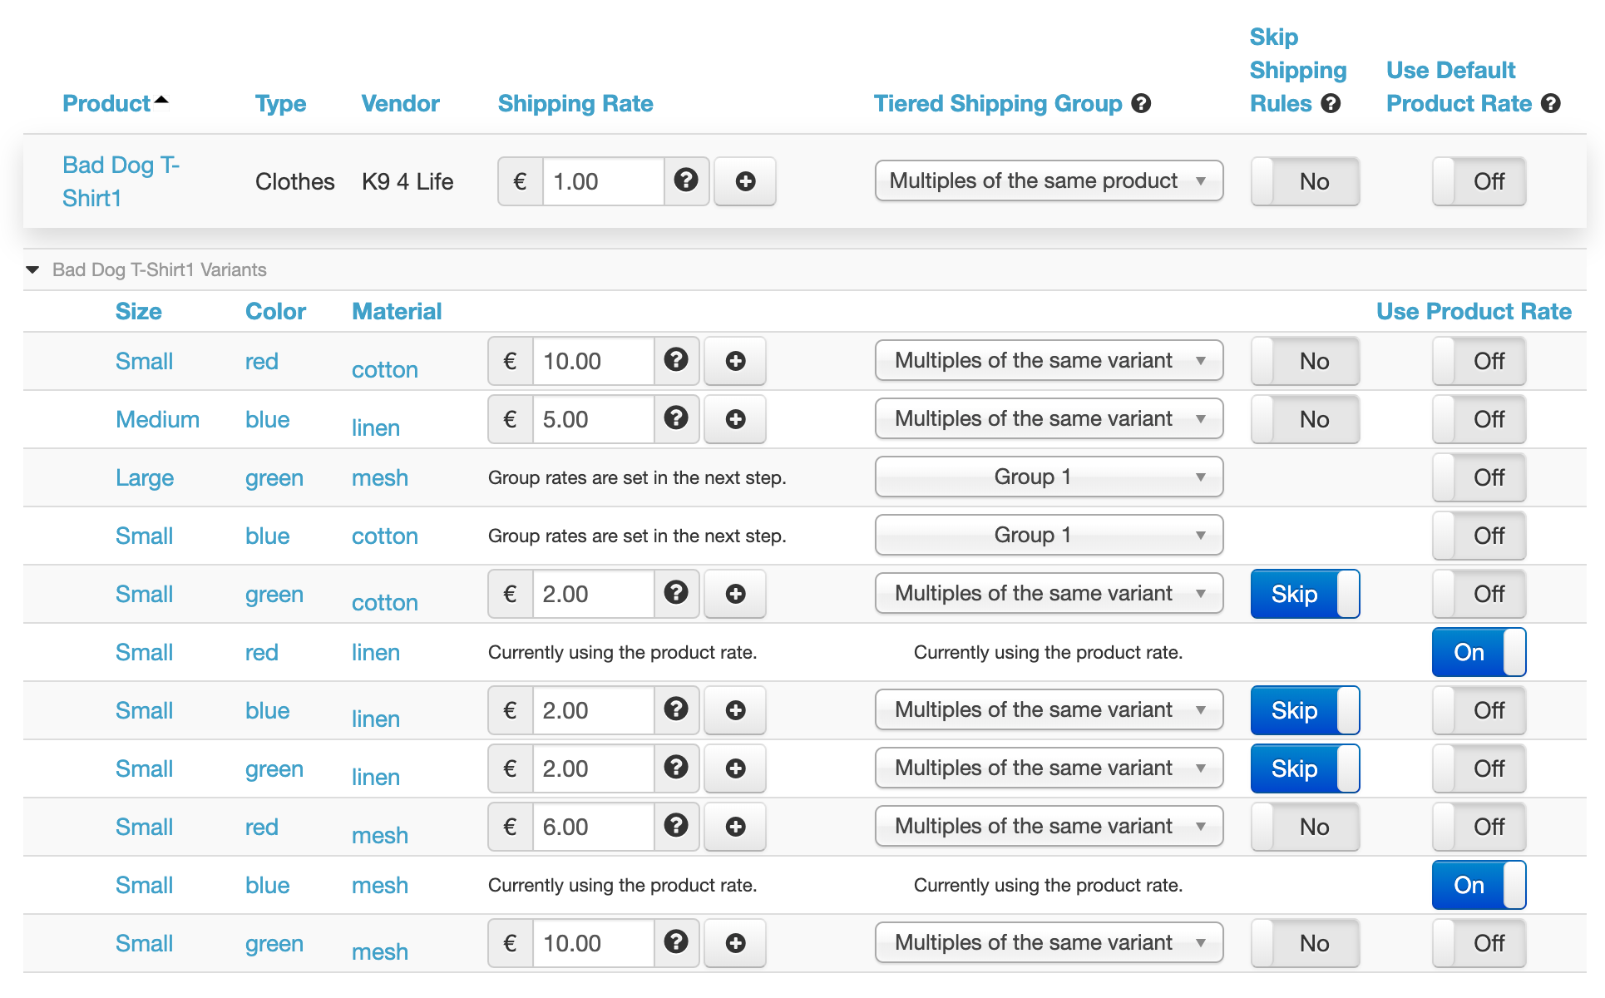
Task: Turn off Skip for Small green cotton
Action: click(1305, 594)
